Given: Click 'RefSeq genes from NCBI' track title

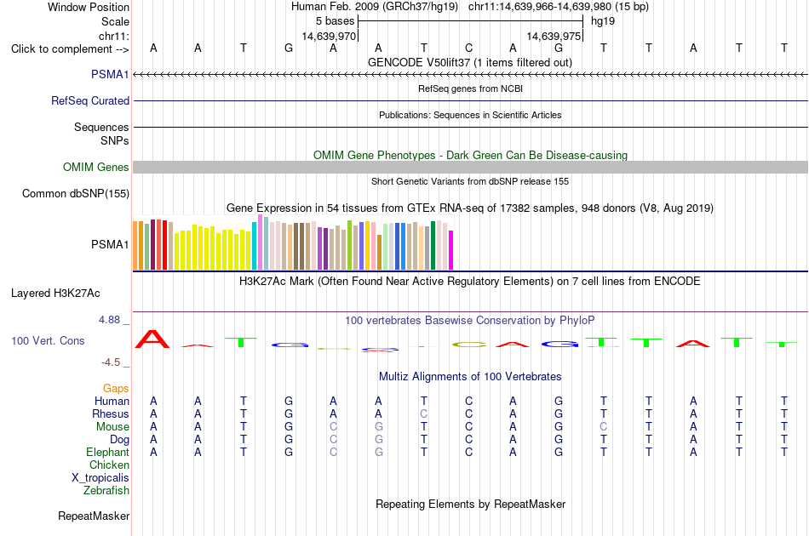Looking at the screenshot, I should 471,88.
